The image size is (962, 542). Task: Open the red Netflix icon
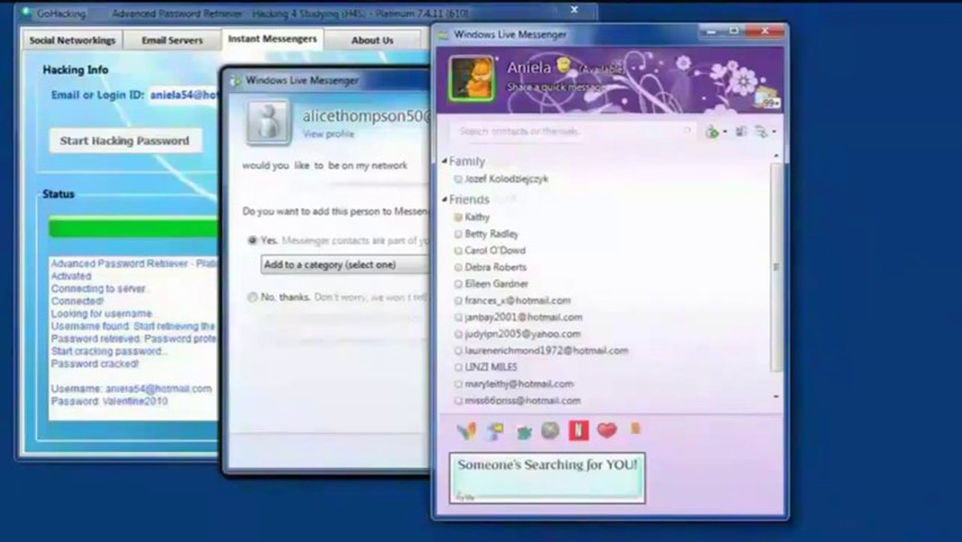pos(578,431)
